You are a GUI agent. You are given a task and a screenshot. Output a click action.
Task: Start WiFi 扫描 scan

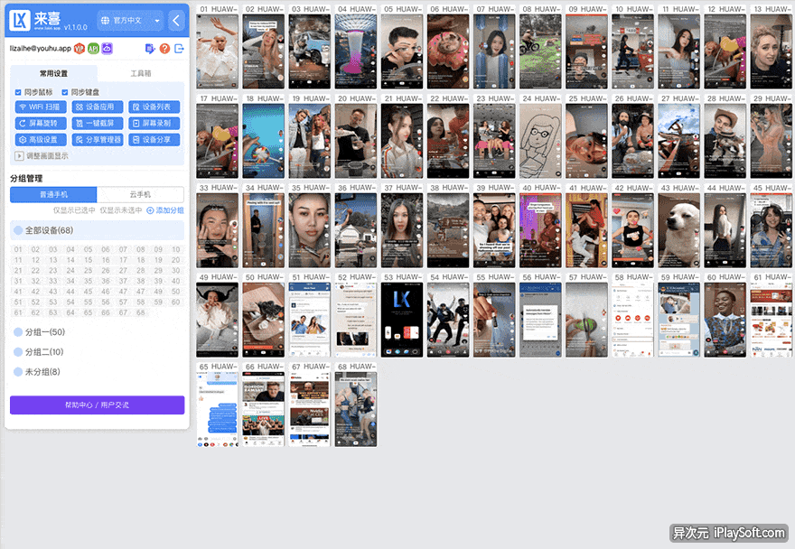41,107
